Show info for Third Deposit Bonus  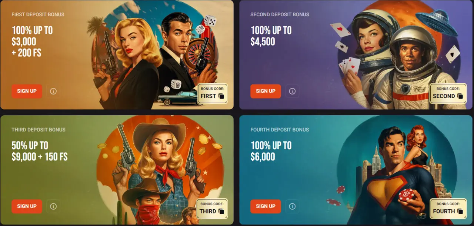click(x=53, y=206)
